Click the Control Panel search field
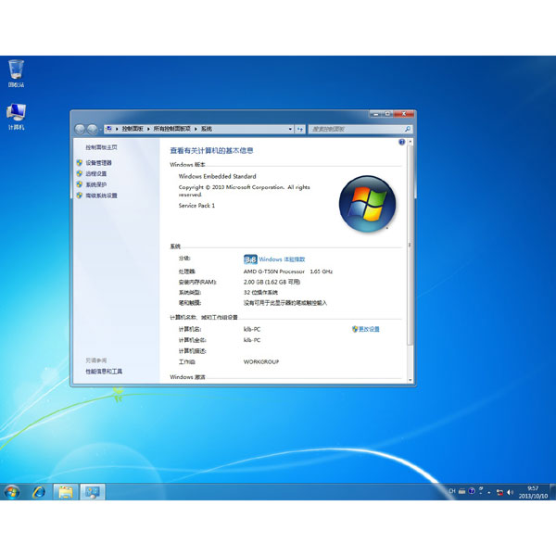This screenshot has height=556, width=556. tap(356, 129)
